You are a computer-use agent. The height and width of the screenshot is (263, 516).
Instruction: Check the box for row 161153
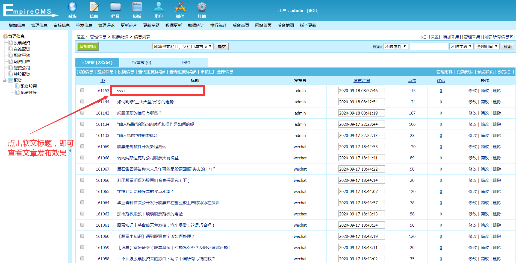82,90
